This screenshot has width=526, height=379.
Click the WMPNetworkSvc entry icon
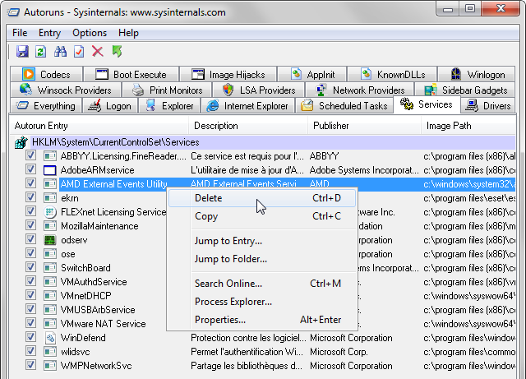pos(50,366)
